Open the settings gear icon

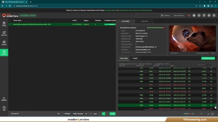(x=209, y=15)
